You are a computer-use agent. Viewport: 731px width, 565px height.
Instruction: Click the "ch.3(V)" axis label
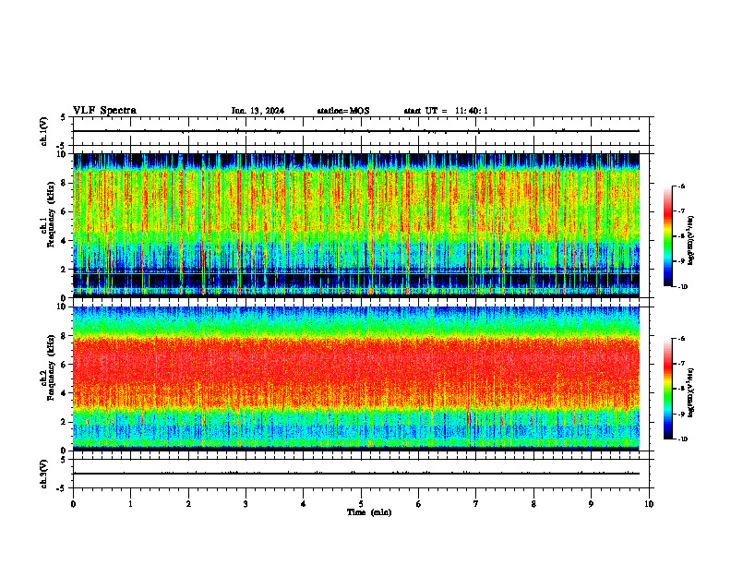click(x=43, y=474)
